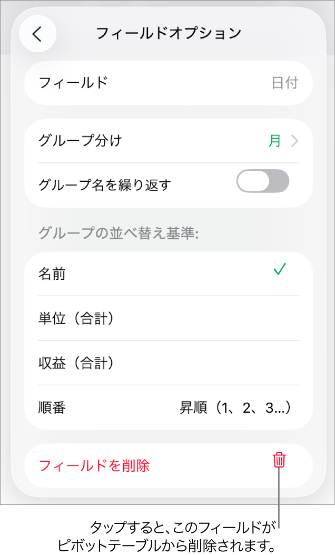Open the 月 grouping value

(x=275, y=141)
